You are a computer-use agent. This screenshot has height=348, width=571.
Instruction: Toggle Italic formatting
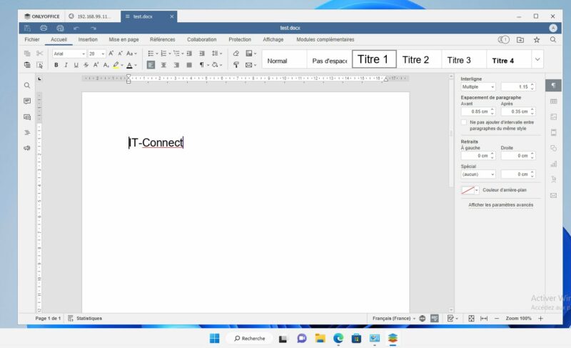(x=66, y=65)
